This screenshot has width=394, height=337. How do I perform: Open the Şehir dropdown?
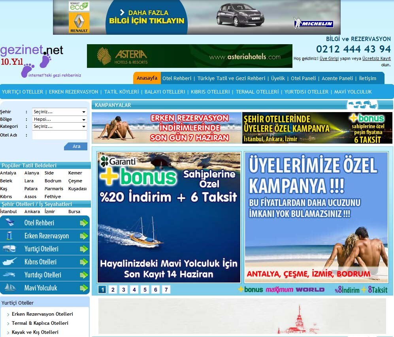(59, 112)
